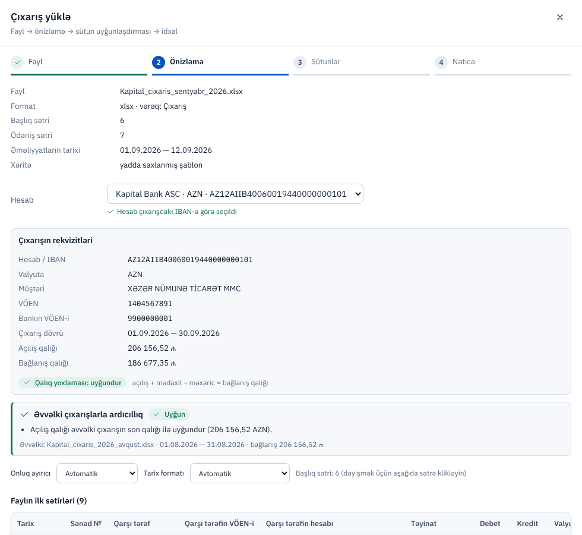Viewport: 582px width, 535px height.
Task: Click the Qarşı tərəfin hesabı column header
Action: 299,524
